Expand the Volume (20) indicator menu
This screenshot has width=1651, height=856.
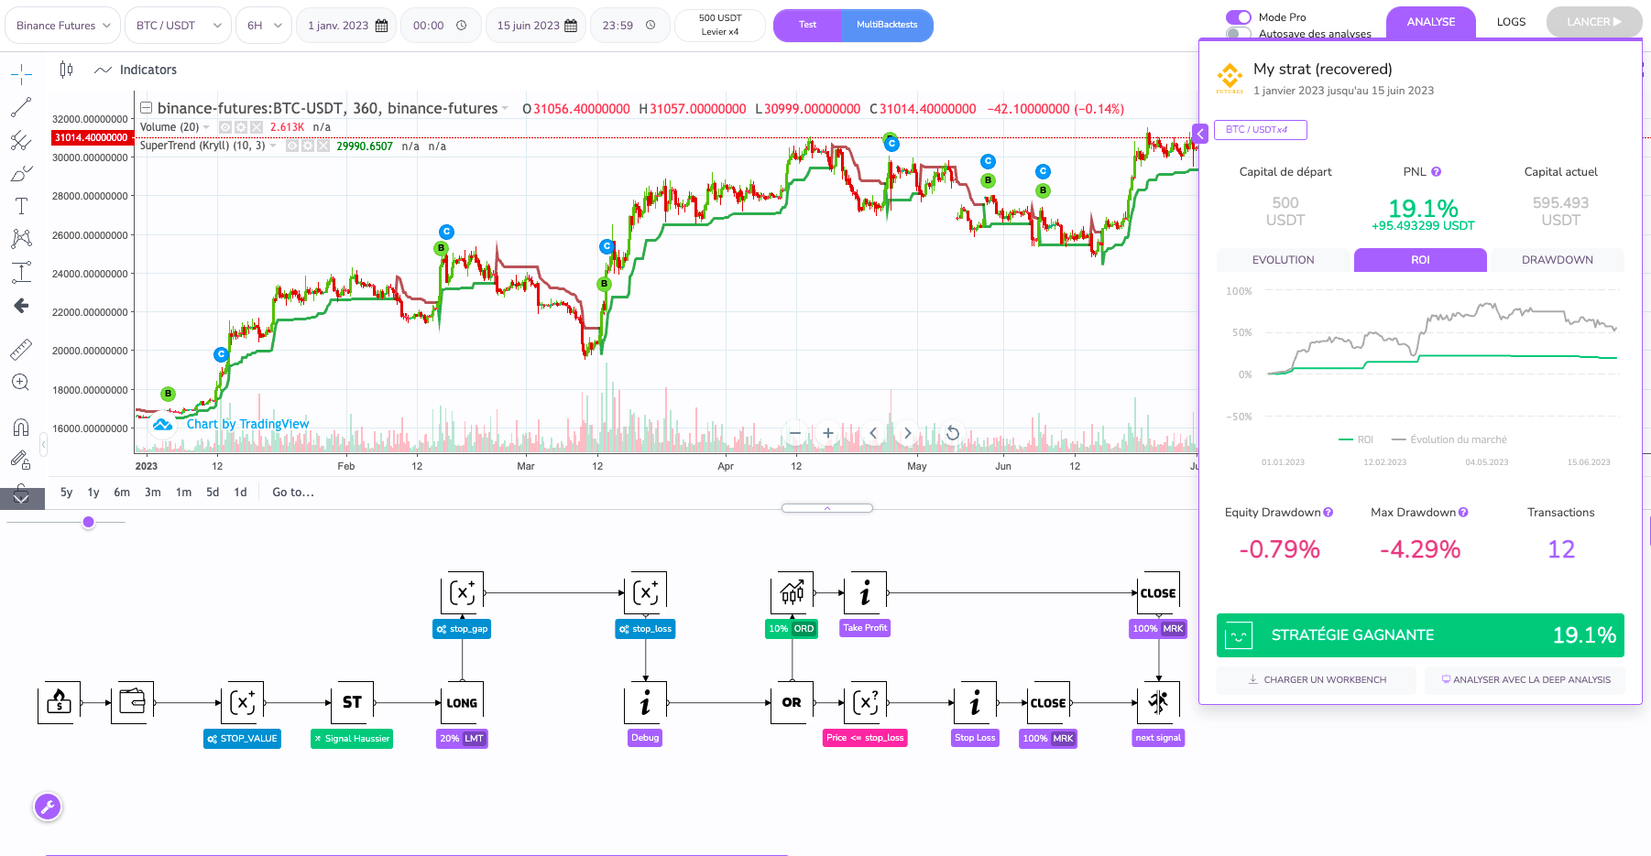(x=206, y=127)
